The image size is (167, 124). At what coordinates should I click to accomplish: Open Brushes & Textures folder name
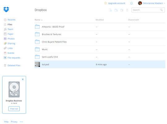coord(51,34)
